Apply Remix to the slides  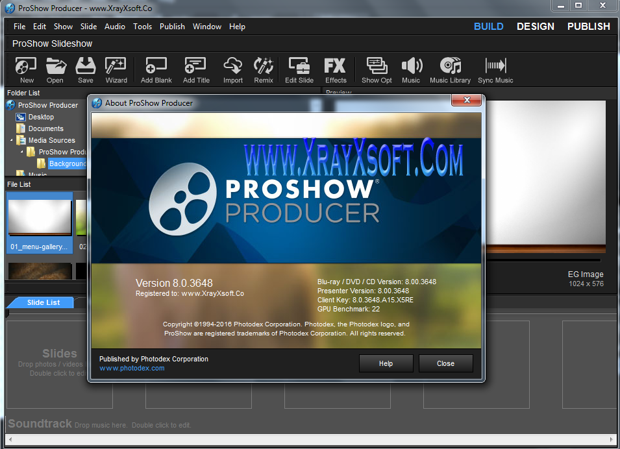[x=264, y=70]
